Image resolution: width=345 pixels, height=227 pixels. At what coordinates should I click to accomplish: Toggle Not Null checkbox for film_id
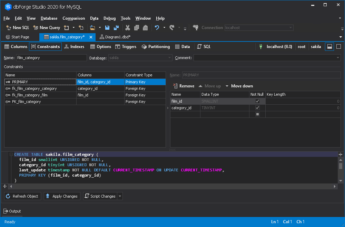(x=257, y=101)
